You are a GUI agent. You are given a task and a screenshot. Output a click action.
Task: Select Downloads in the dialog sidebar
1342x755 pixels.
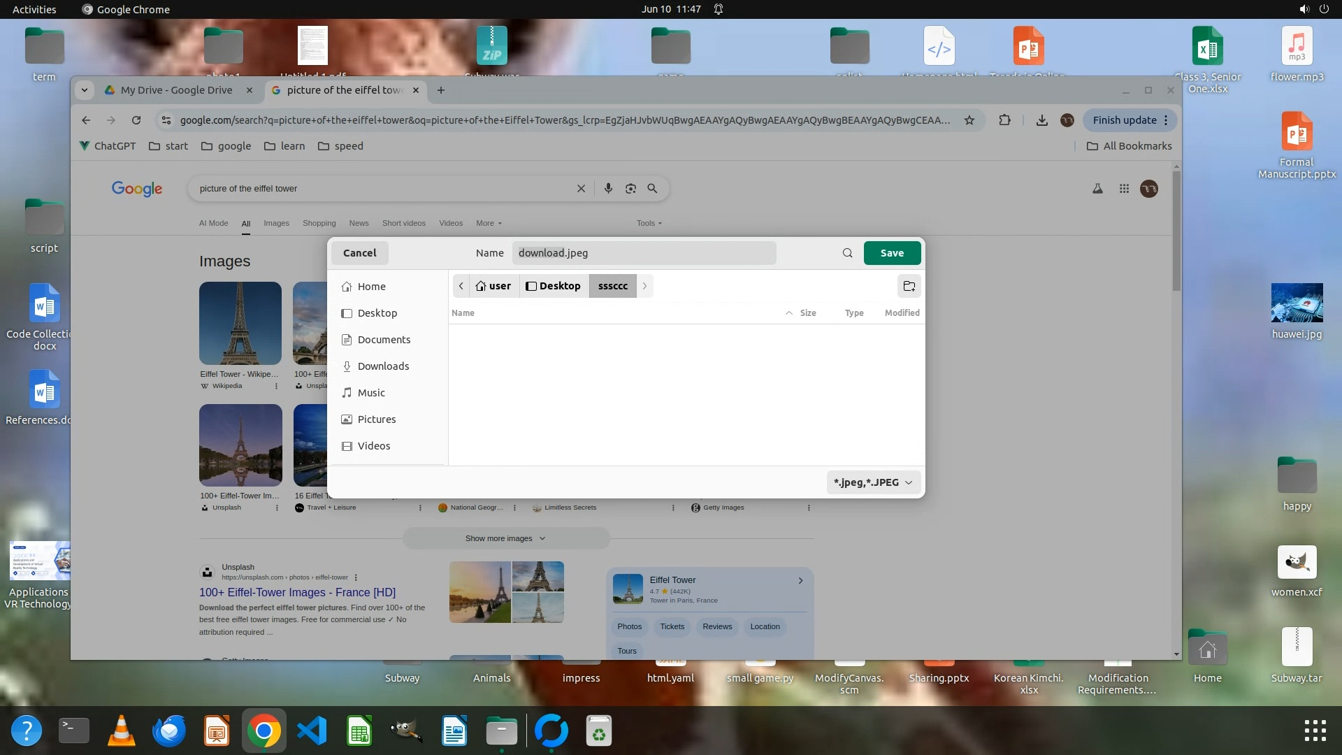point(383,366)
